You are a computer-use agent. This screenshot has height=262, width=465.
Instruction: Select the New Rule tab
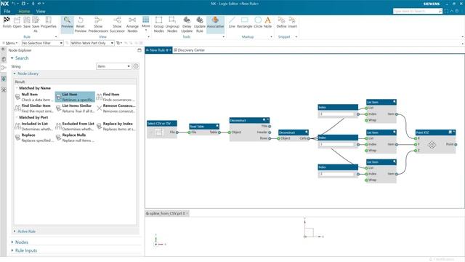click(x=158, y=50)
